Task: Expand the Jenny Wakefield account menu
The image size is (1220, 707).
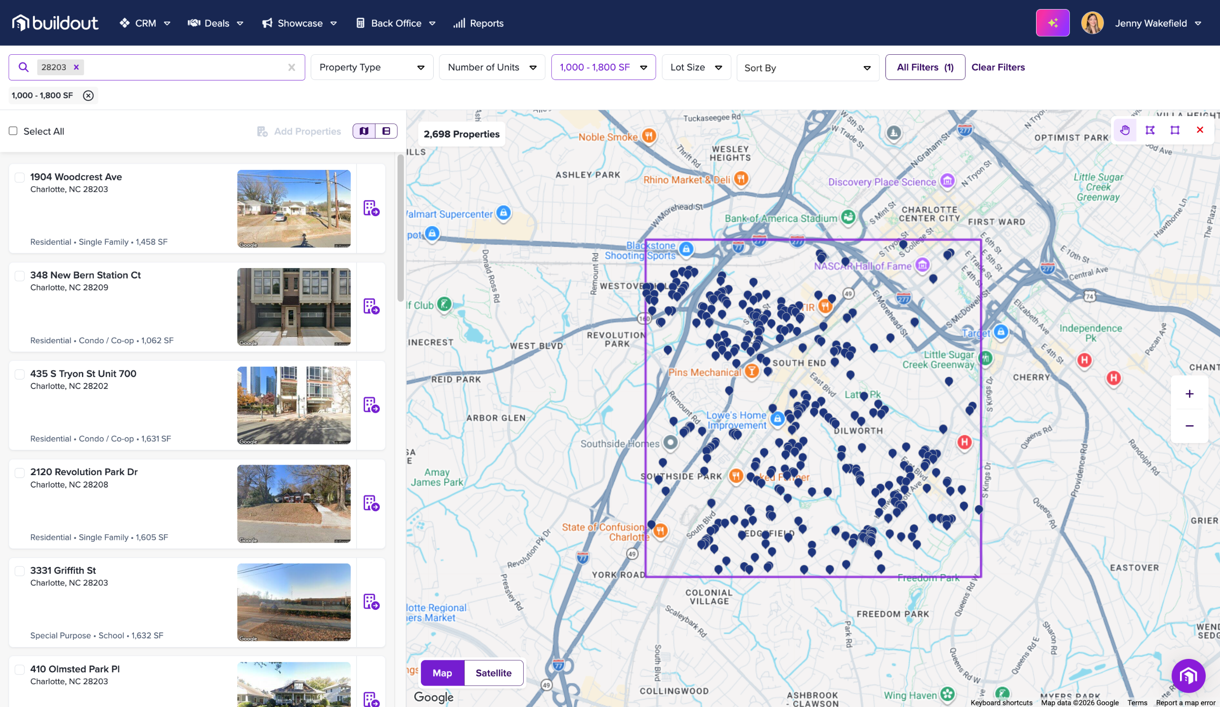Action: (1197, 23)
